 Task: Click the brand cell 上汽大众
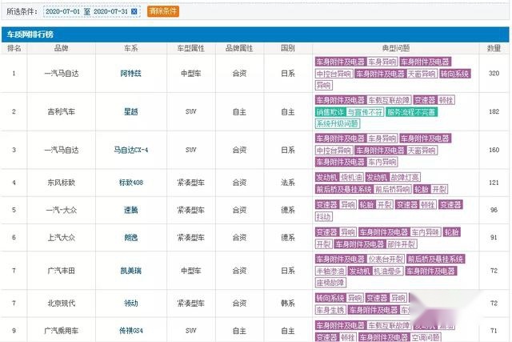pyautogui.click(x=61, y=237)
